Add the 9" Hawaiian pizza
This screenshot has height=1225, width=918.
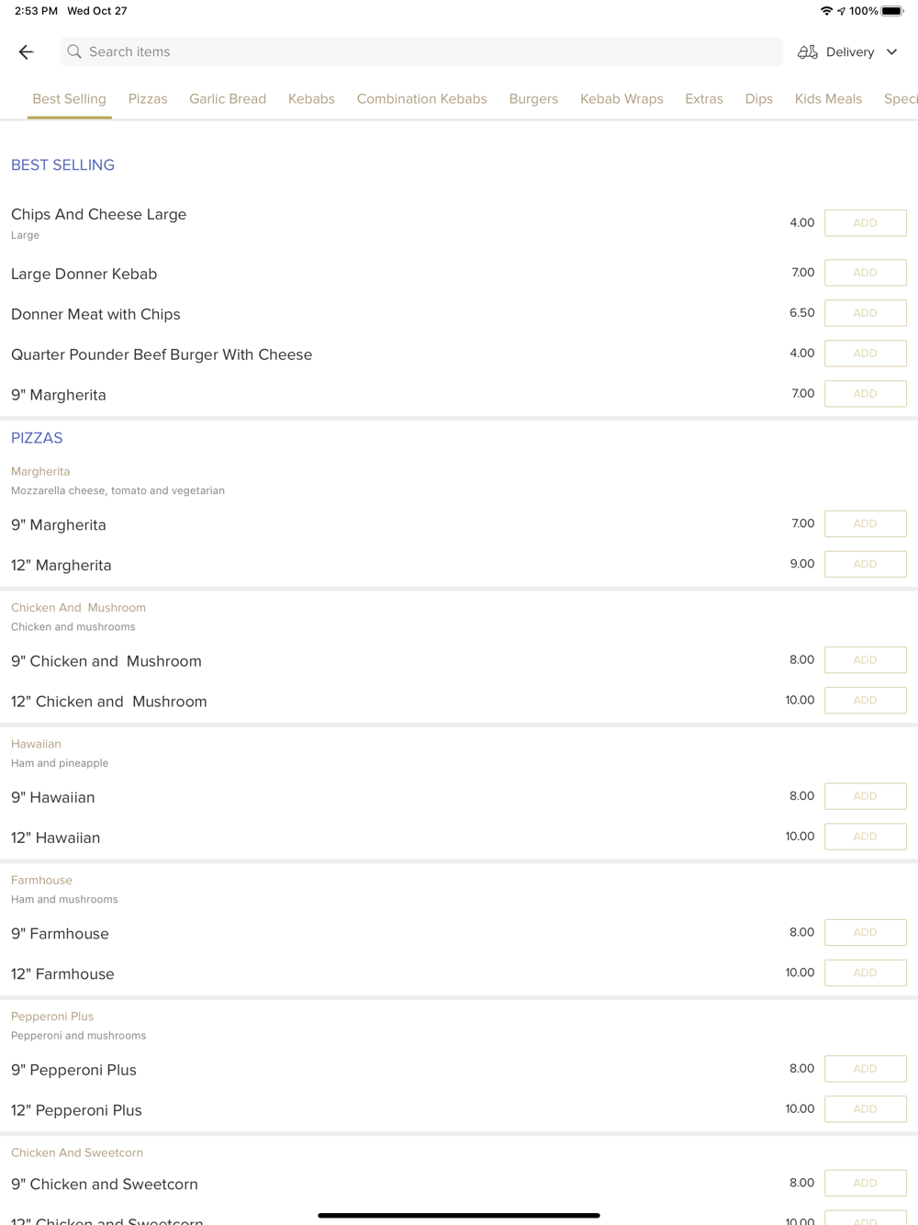coord(866,796)
